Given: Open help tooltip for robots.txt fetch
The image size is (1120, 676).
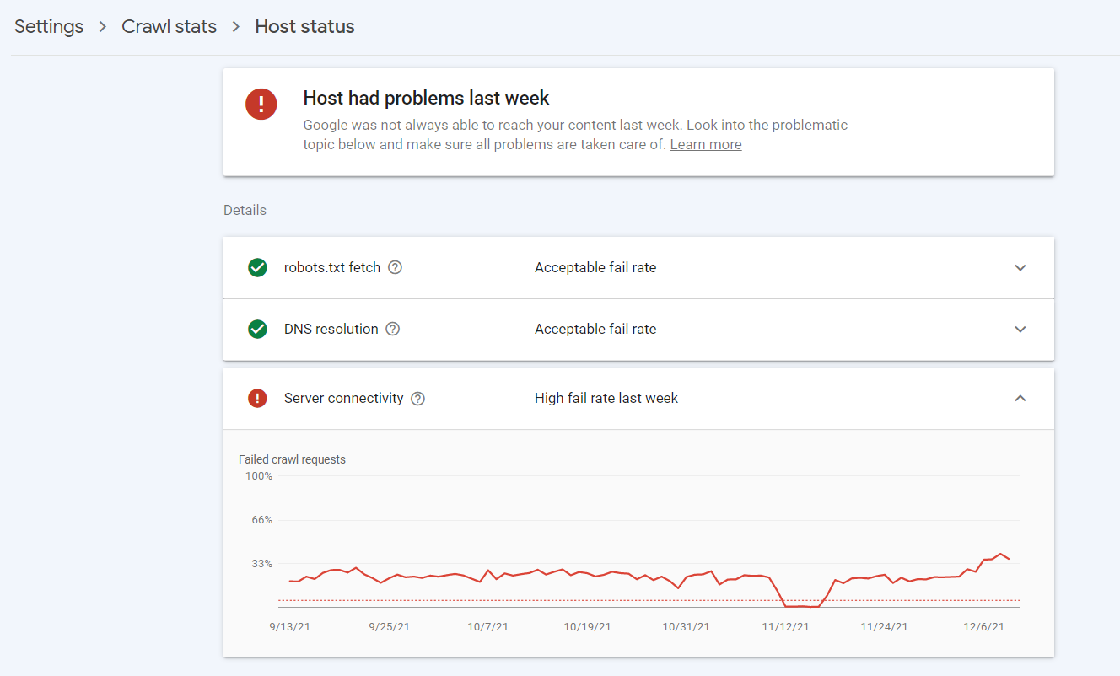Looking at the screenshot, I should coord(395,267).
